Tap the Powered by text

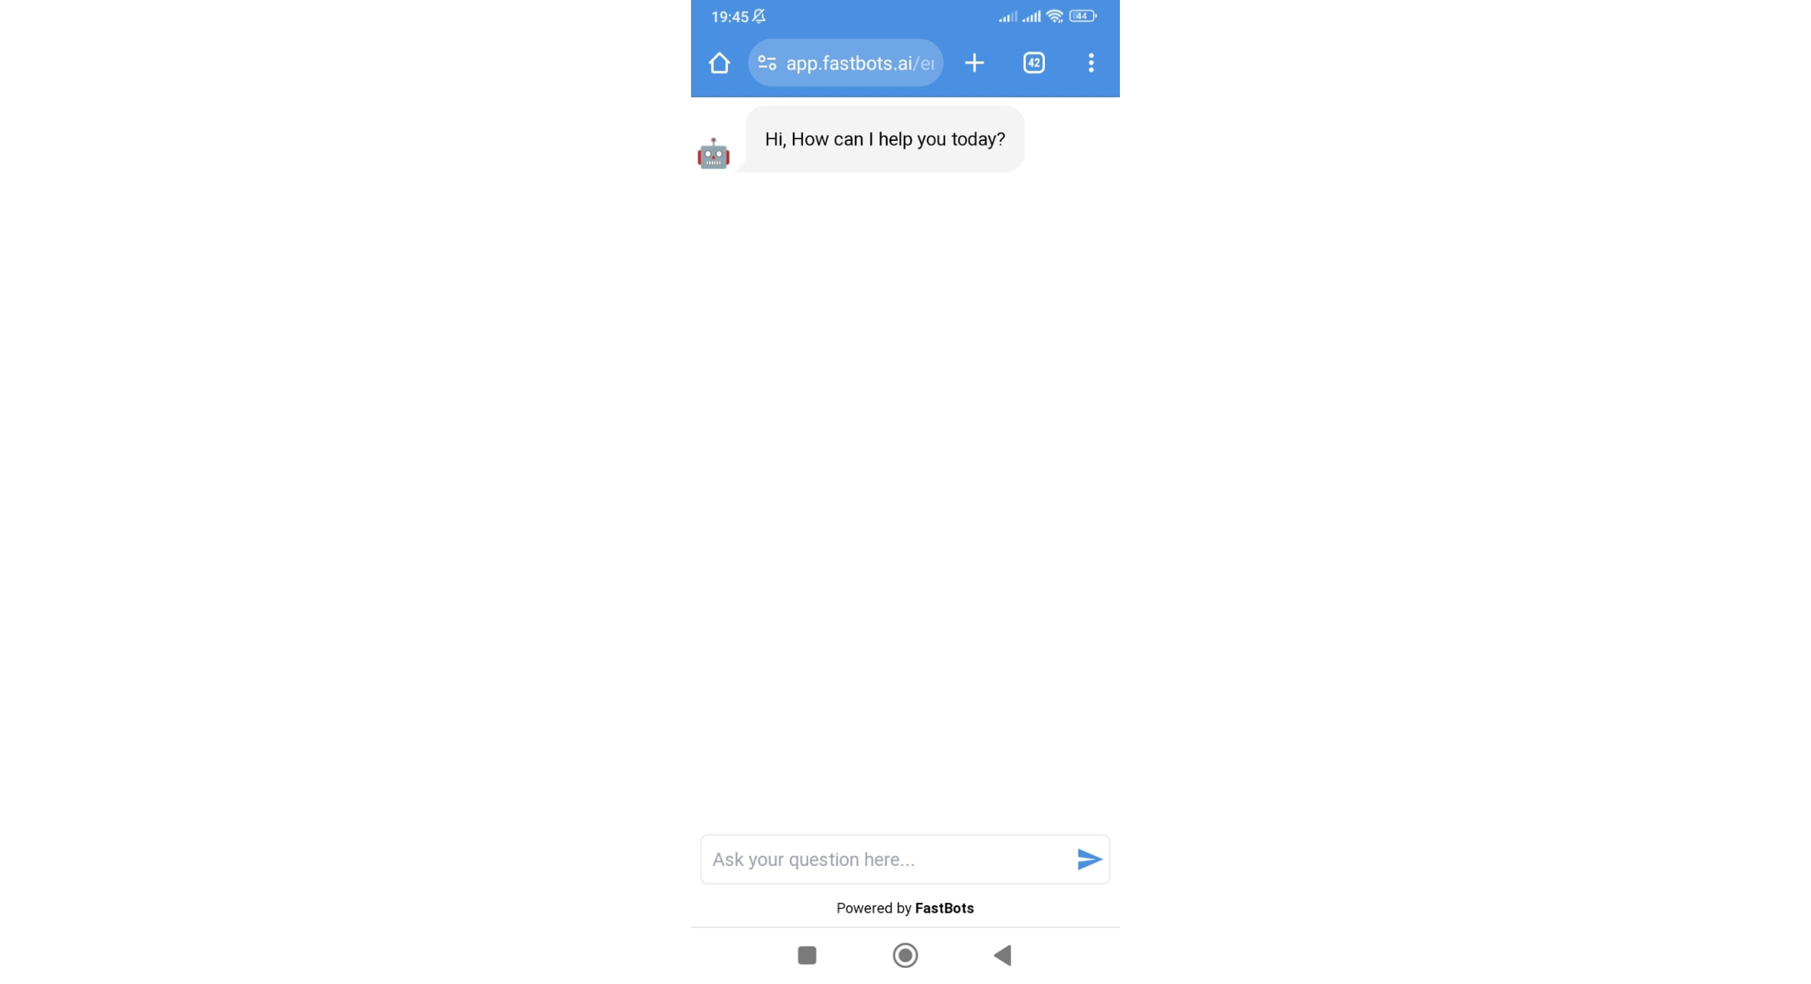pos(873,908)
